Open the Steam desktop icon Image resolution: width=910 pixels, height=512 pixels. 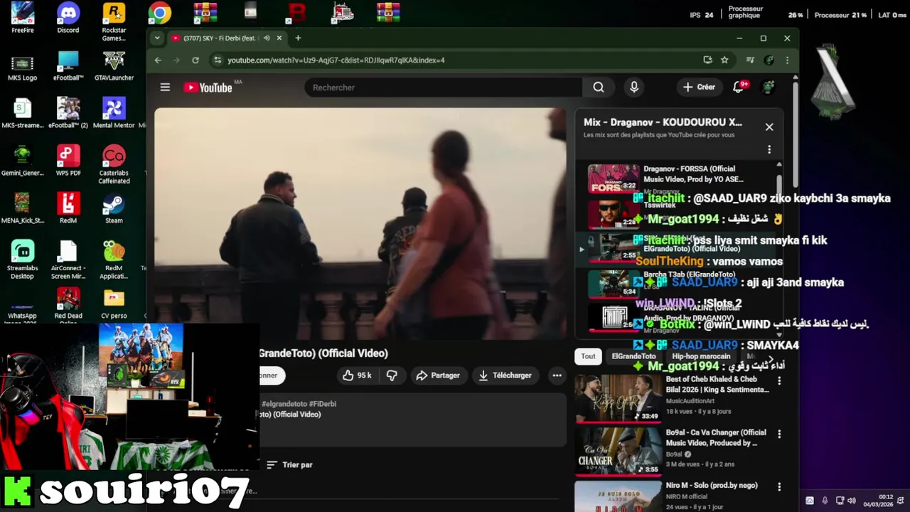(x=114, y=209)
